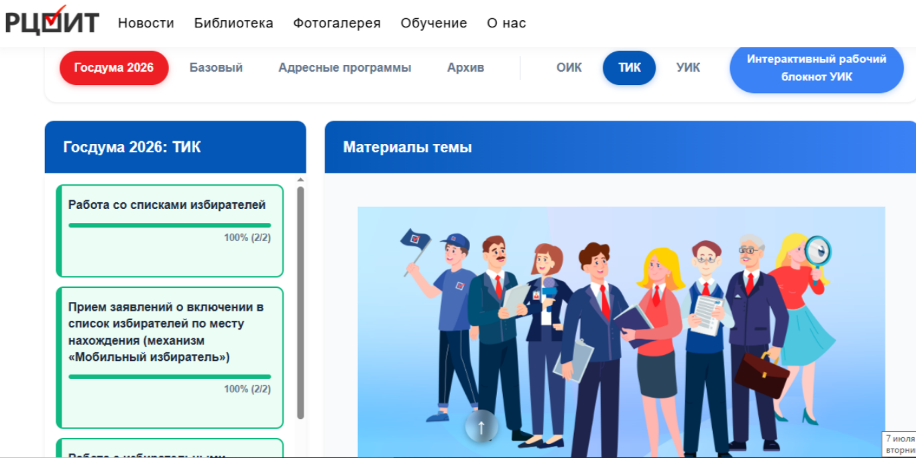Go to Библиотека section

tap(233, 23)
